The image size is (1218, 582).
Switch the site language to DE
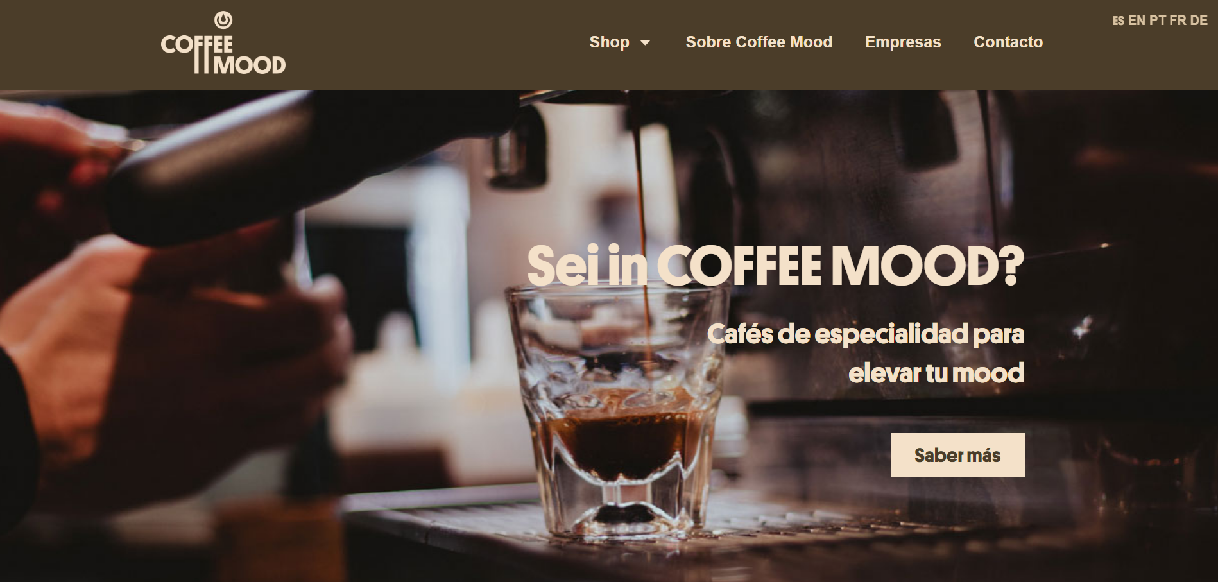coord(1198,21)
